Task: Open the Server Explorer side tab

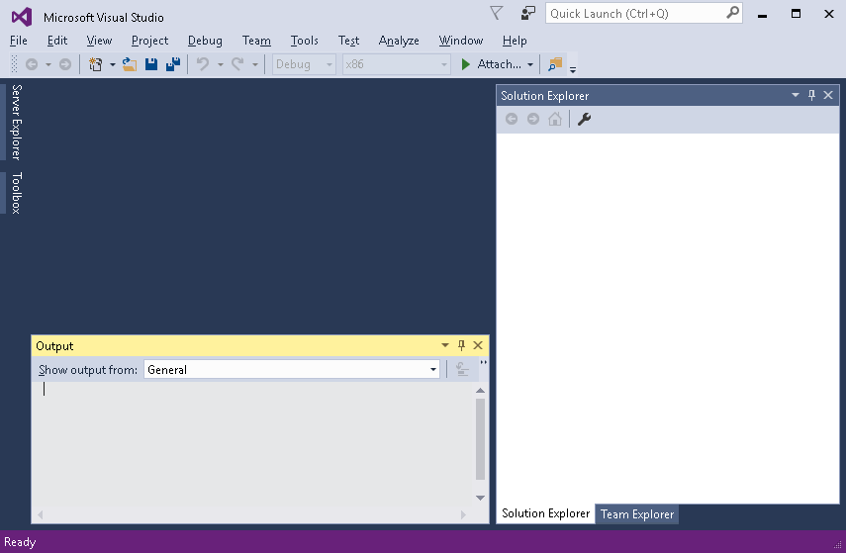Action: pos(16,122)
